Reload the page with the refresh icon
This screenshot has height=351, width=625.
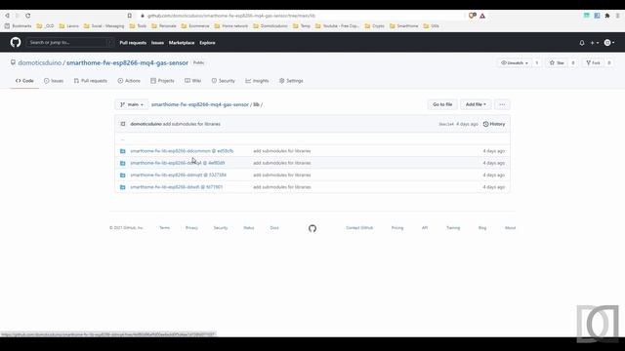(x=28, y=16)
